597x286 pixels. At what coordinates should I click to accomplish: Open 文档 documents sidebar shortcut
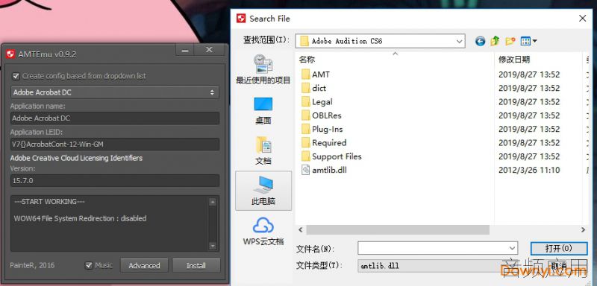point(263,150)
